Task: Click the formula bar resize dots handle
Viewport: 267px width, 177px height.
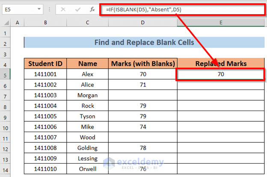Action: [x=49, y=9]
